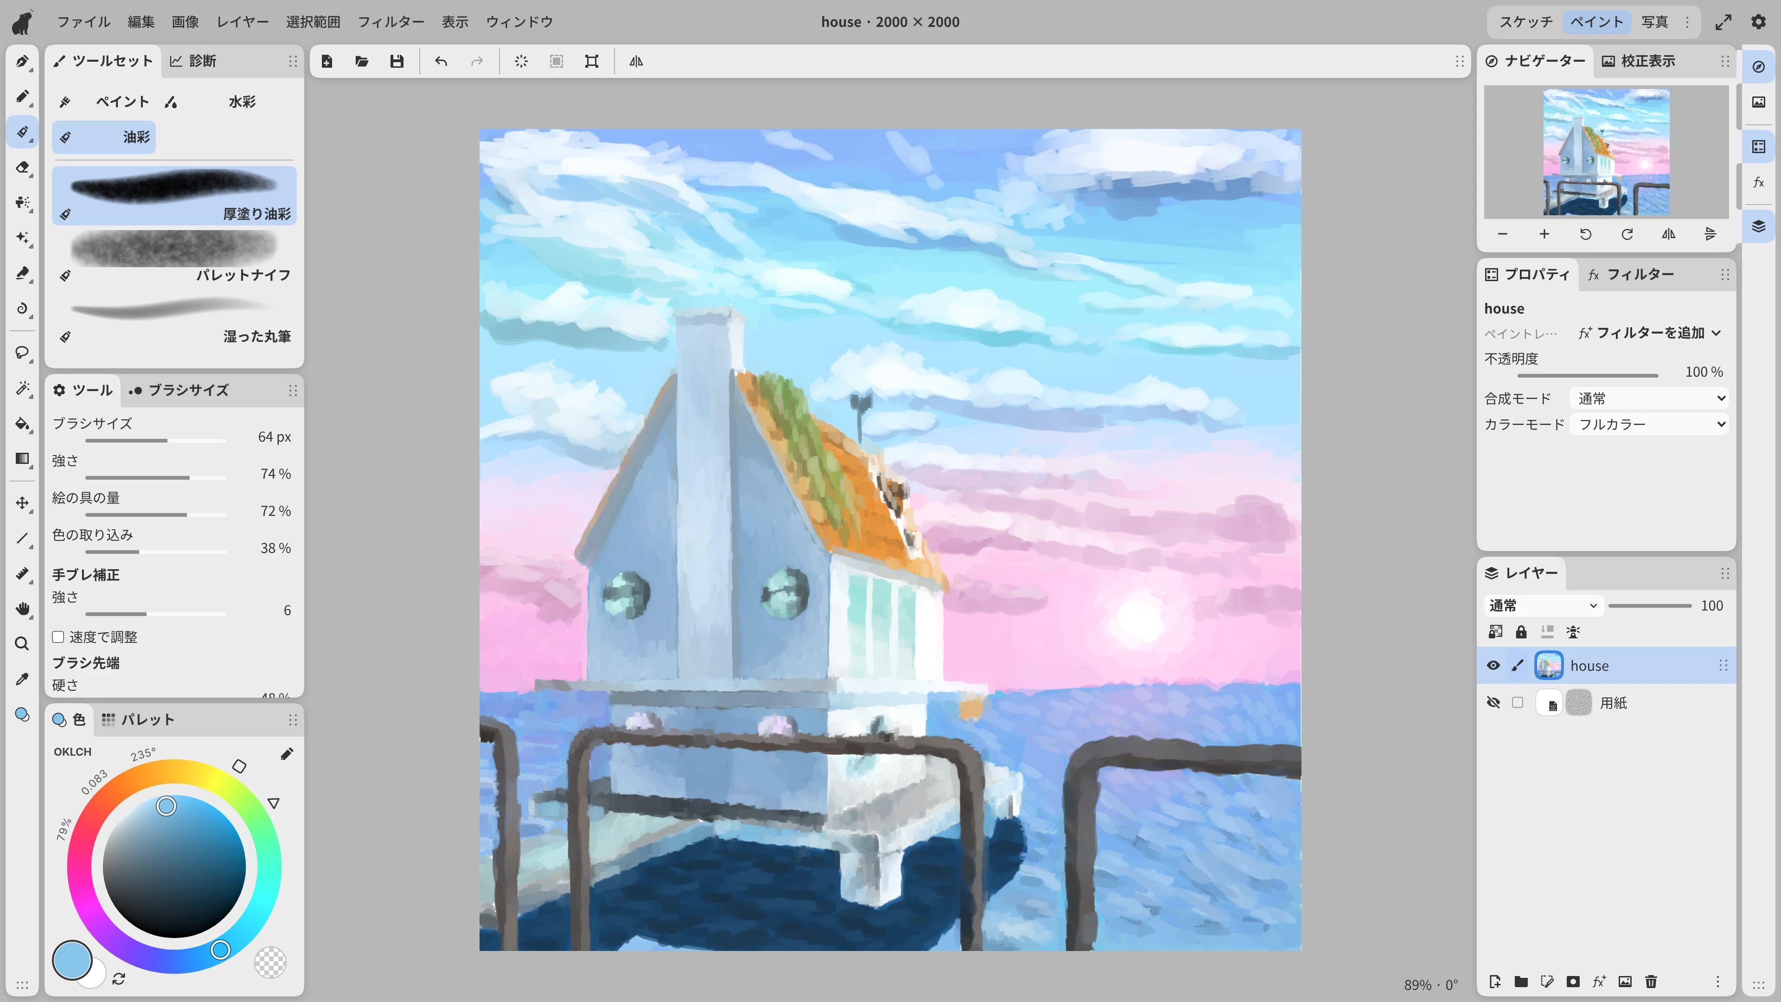Image resolution: width=1781 pixels, height=1002 pixels.
Task: Expand フィルターを追加 dropdown
Action: point(1650,333)
